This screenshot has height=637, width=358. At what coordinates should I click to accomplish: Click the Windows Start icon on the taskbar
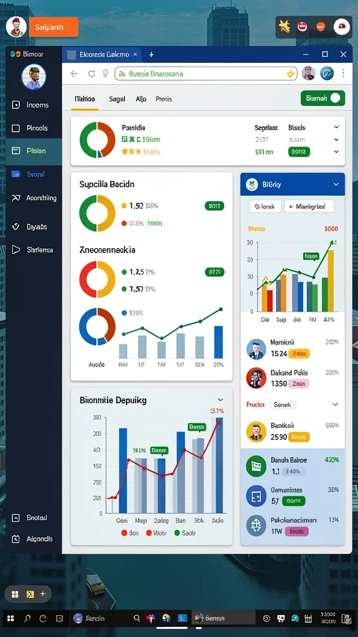(x=11, y=618)
